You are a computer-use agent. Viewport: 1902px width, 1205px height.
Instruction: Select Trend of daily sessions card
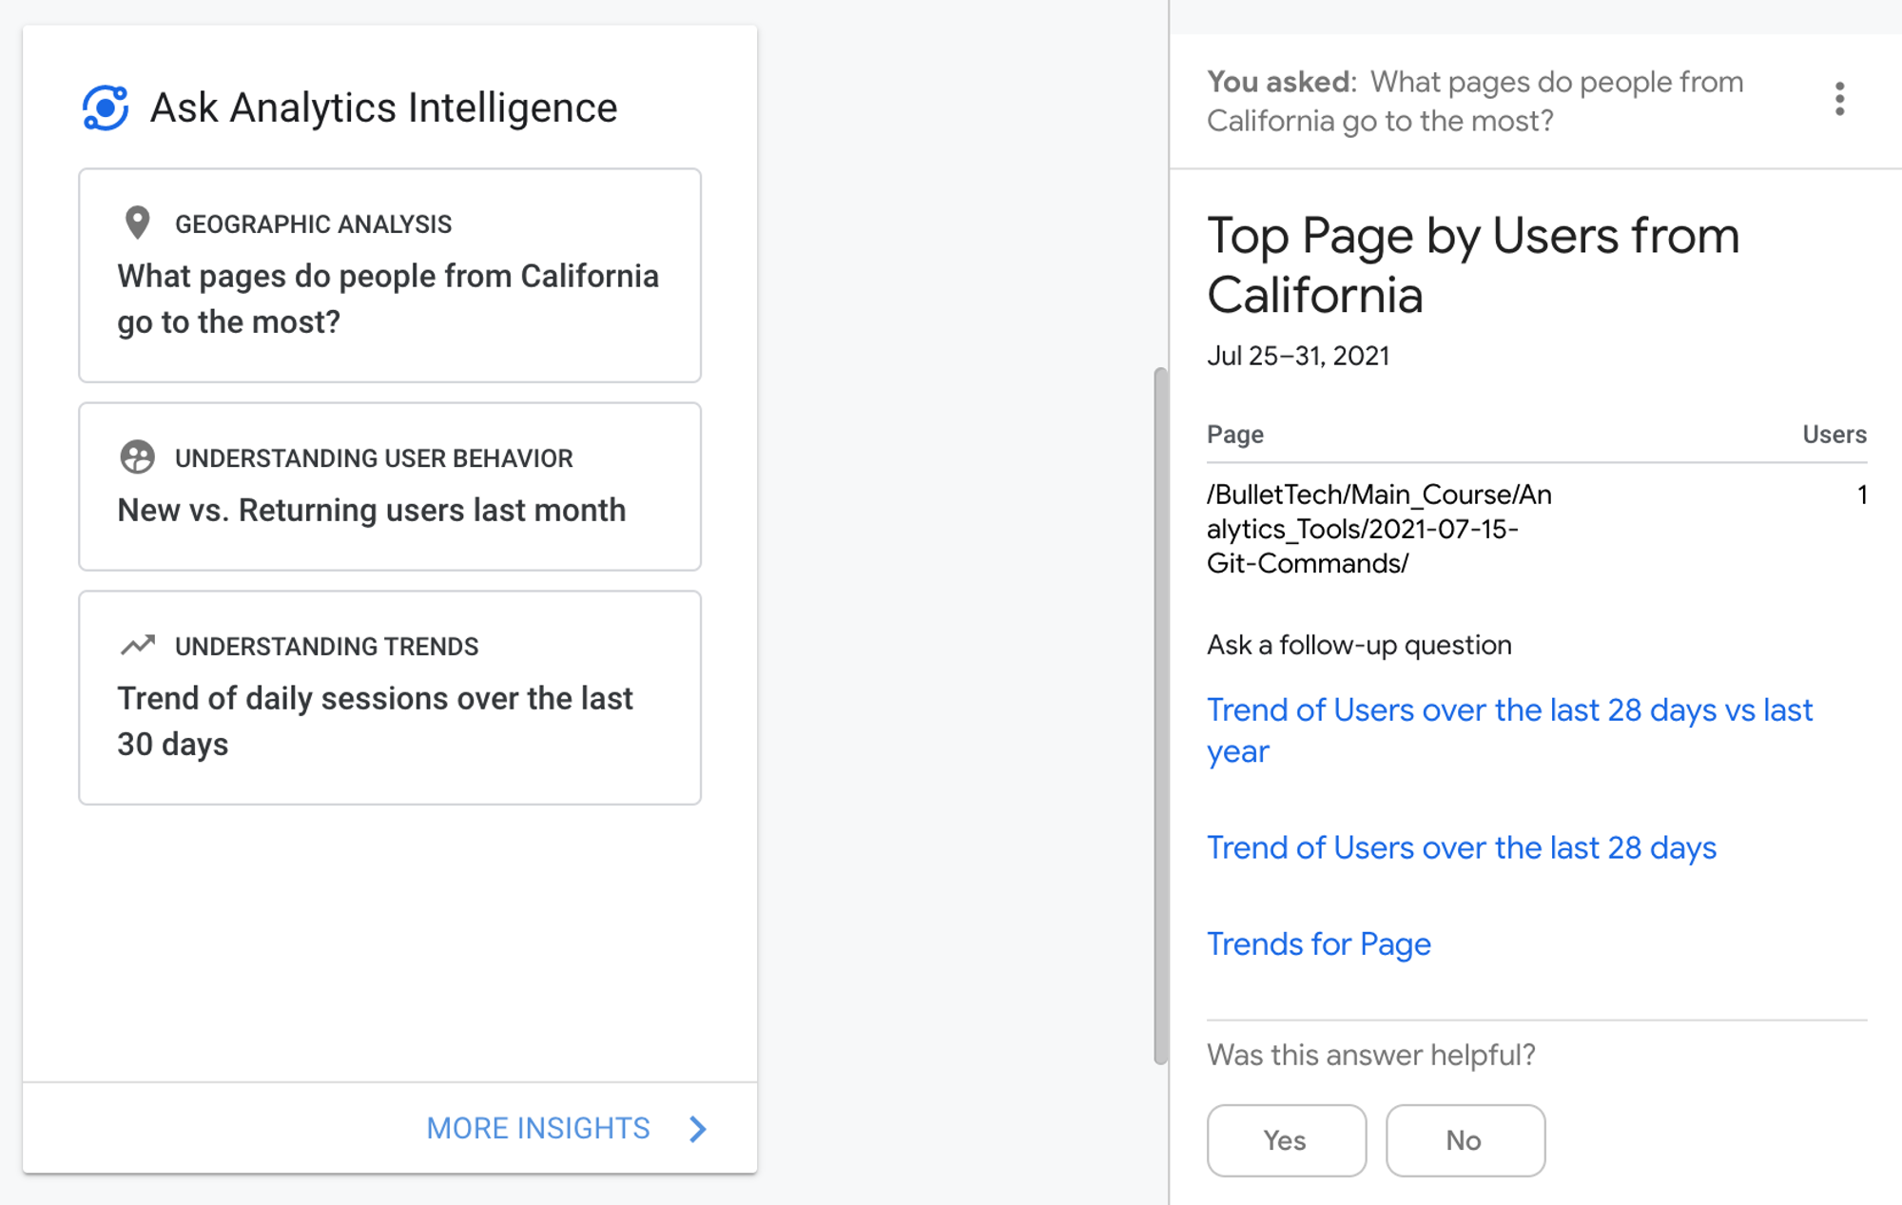tap(390, 698)
